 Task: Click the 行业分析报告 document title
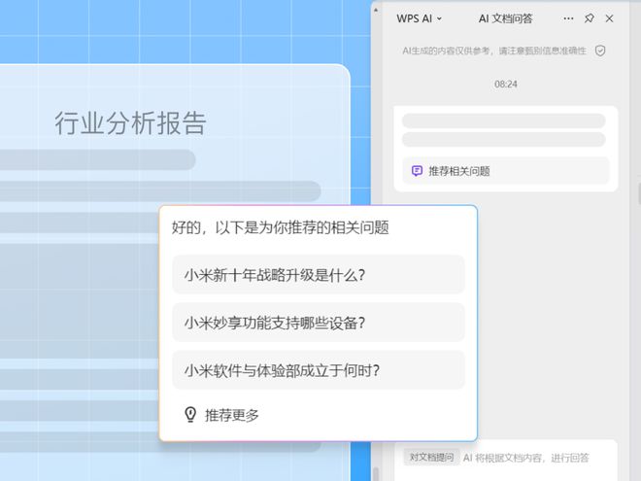(x=131, y=122)
